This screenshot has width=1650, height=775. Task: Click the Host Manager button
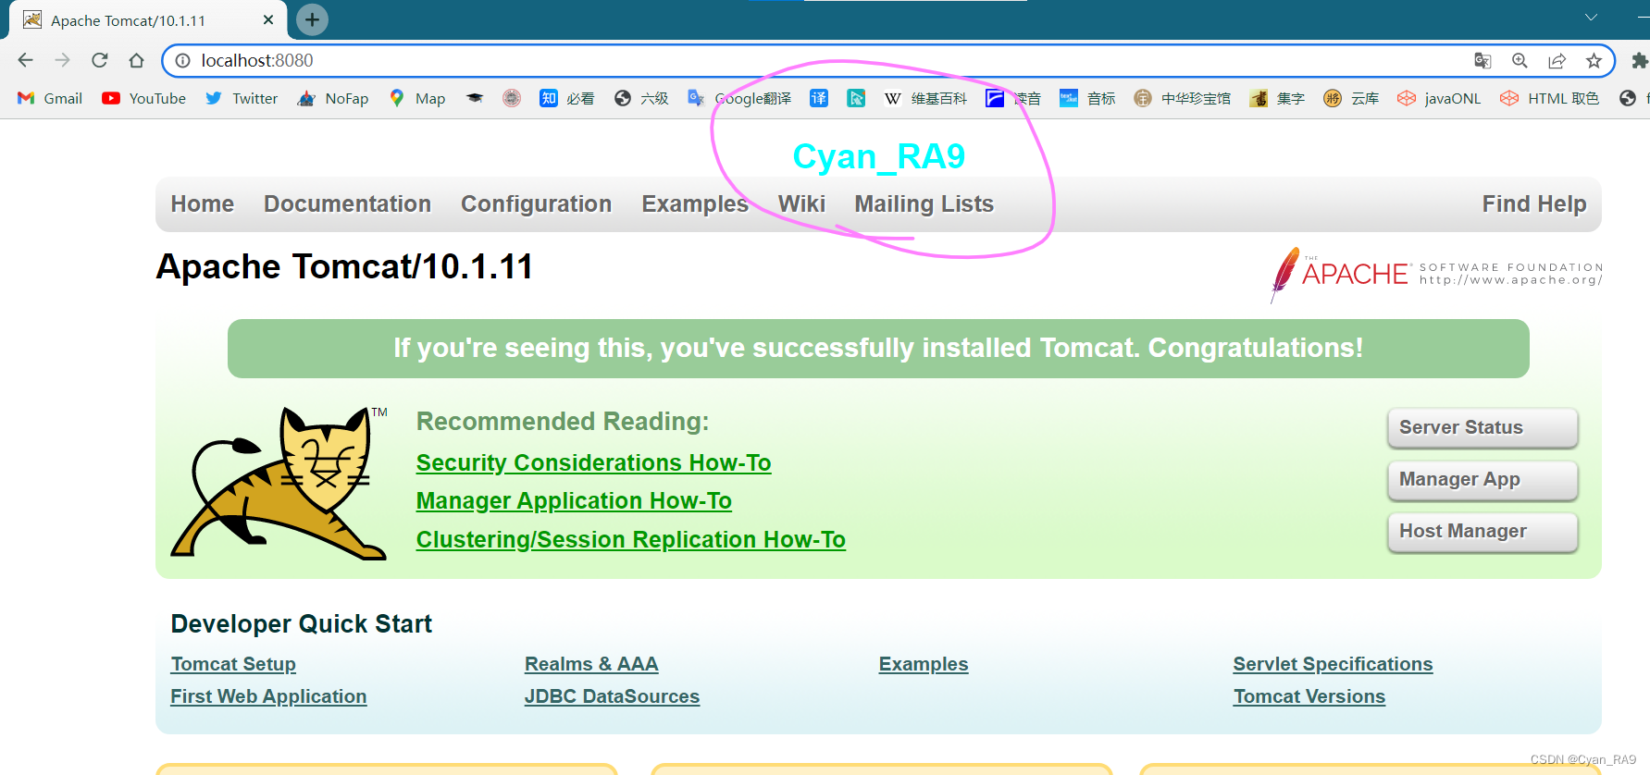[x=1483, y=532]
